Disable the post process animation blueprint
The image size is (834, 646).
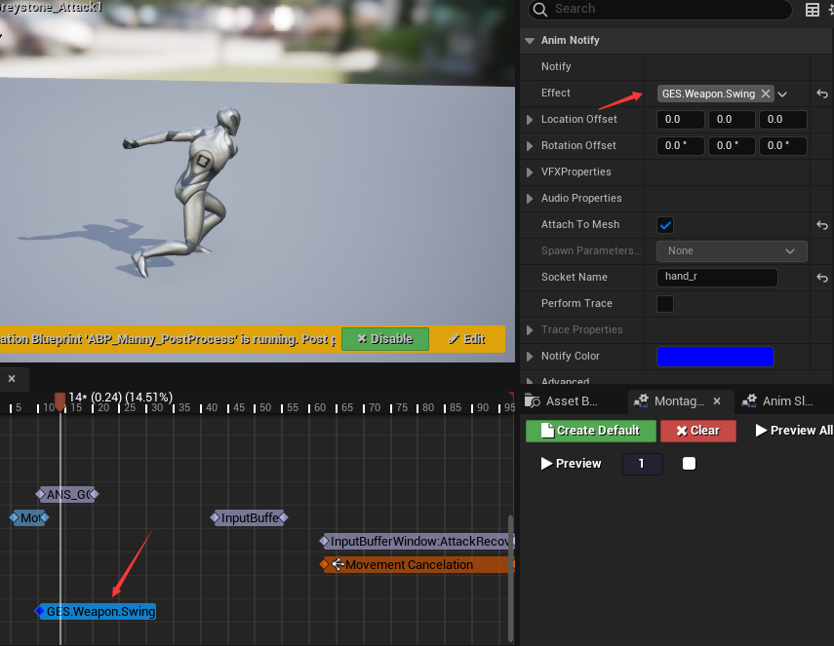tap(385, 339)
